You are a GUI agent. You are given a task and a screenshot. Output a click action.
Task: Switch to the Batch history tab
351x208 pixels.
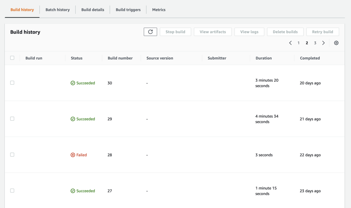click(x=58, y=10)
